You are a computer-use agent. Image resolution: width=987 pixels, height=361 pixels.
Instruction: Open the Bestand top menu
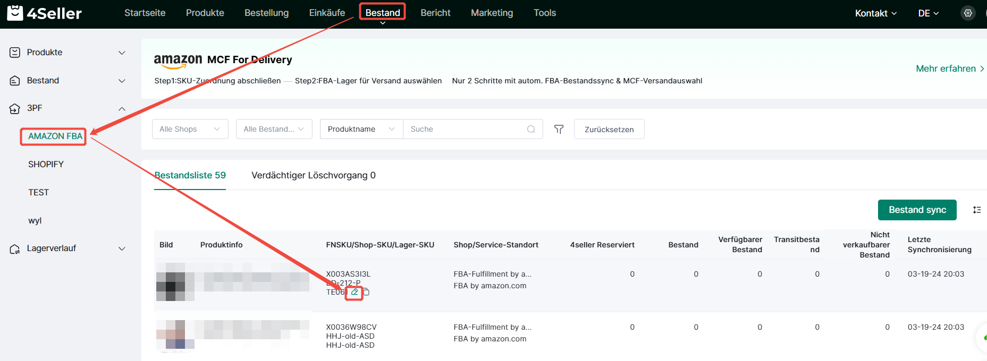(383, 13)
